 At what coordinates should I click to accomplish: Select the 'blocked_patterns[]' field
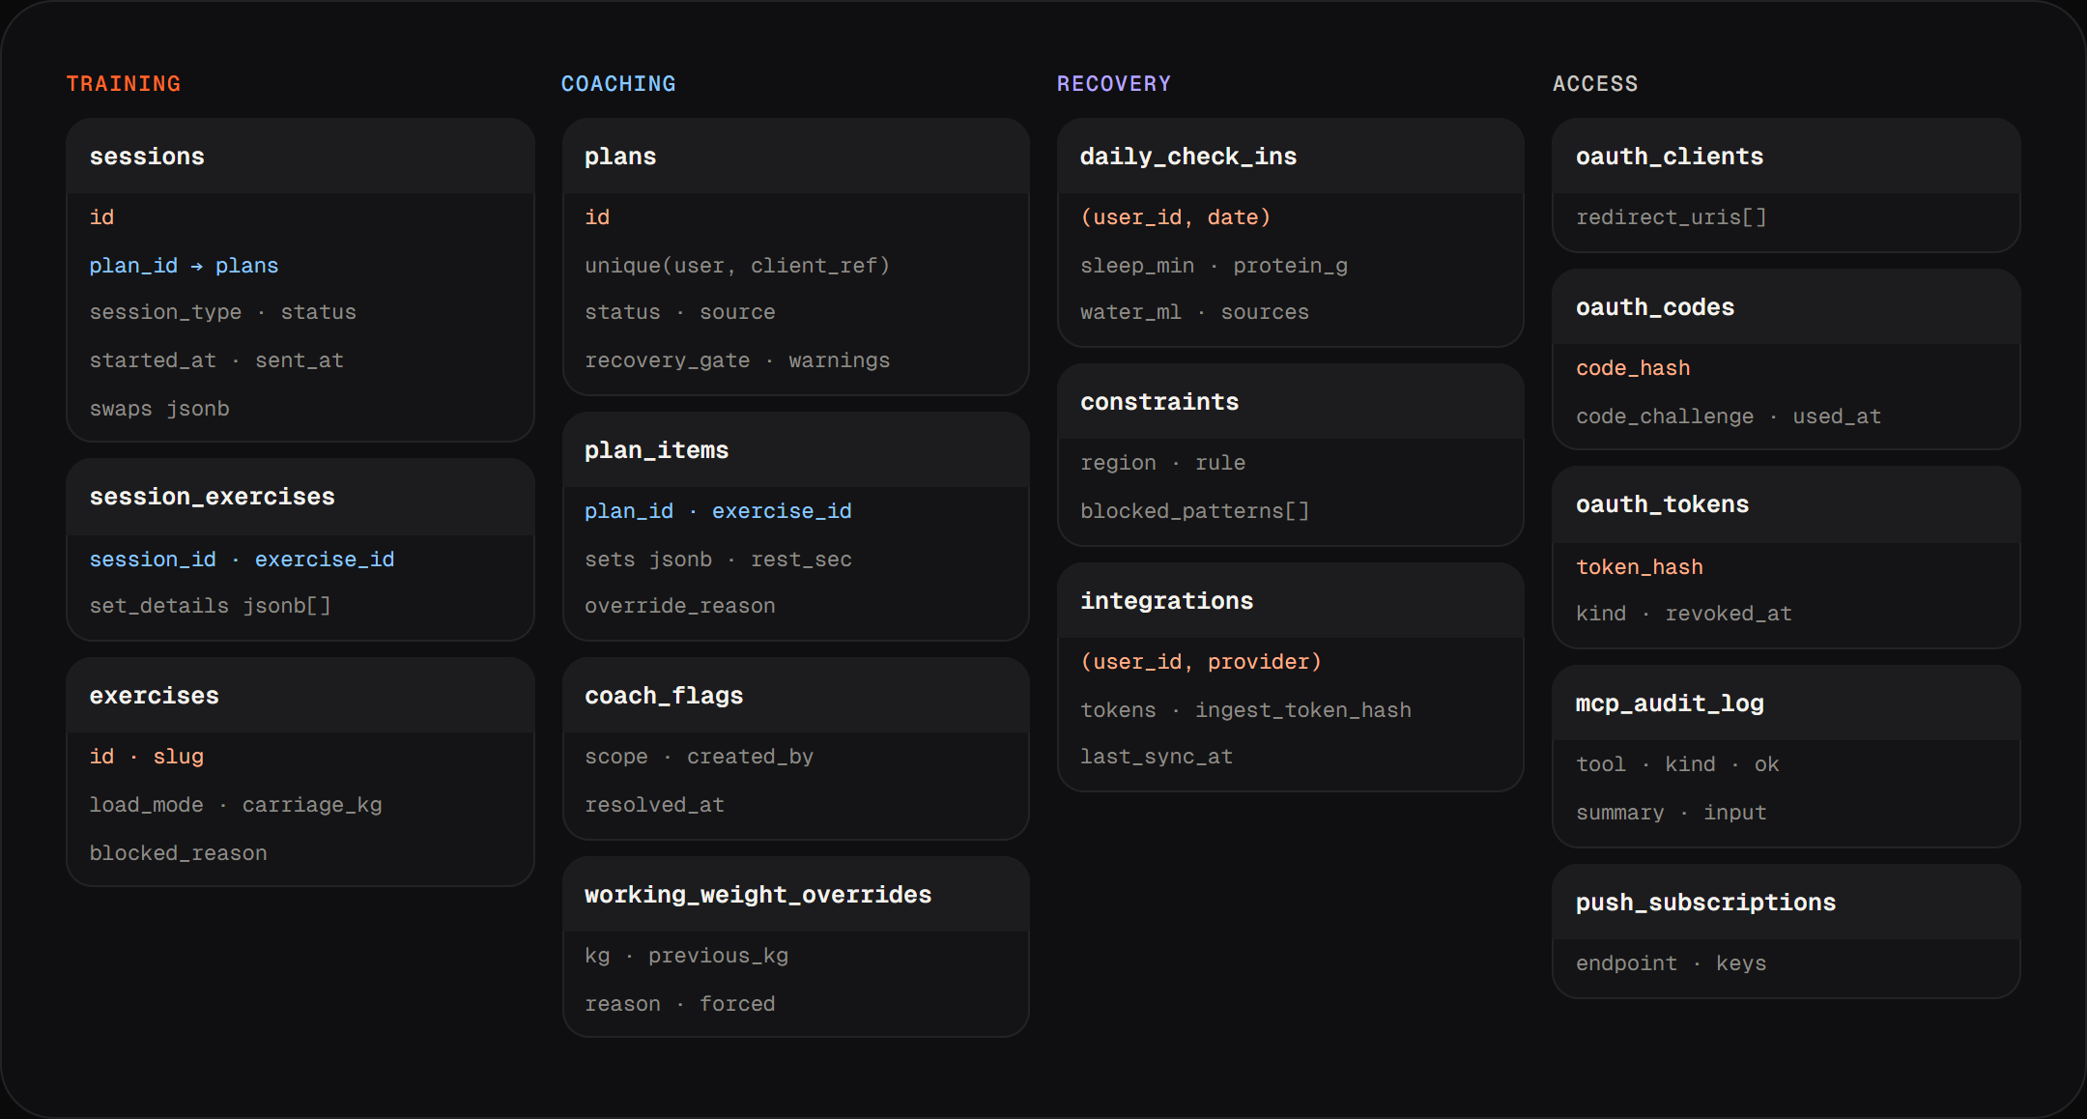pyautogui.click(x=1194, y=511)
